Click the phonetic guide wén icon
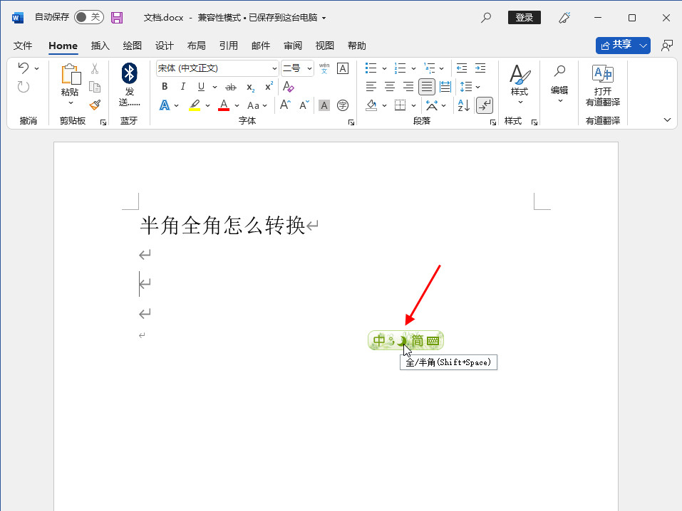This screenshot has width=682, height=511. (324, 68)
